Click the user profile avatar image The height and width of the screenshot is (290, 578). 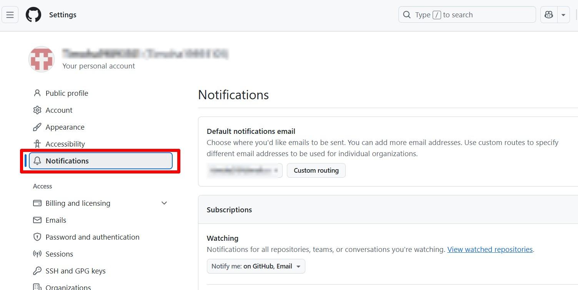tap(41, 59)
